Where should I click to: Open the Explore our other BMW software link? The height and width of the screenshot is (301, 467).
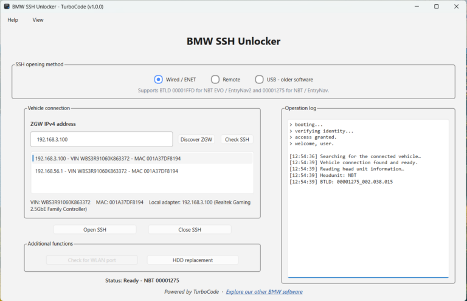(264, 292)
